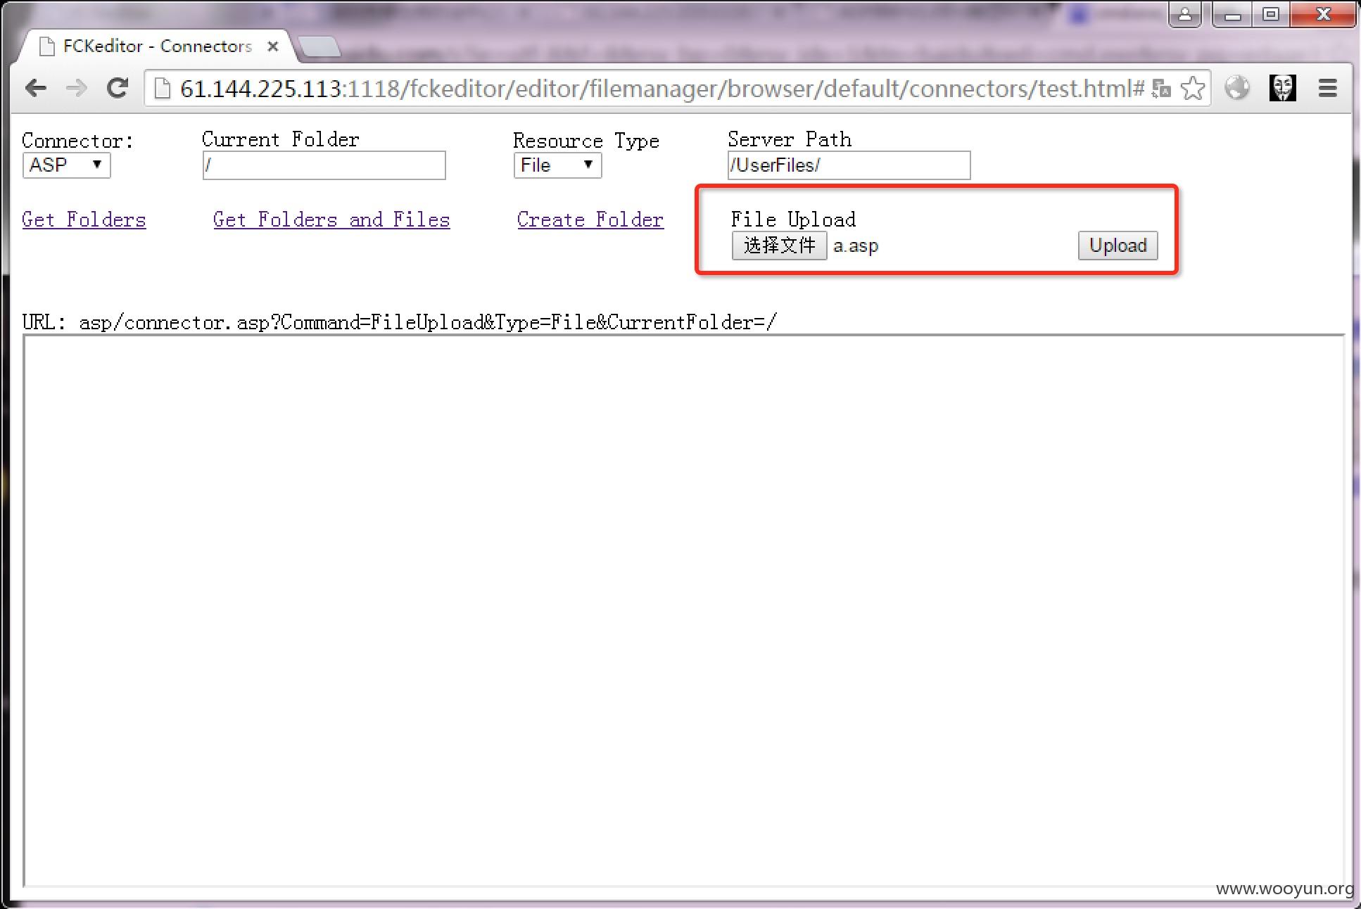Click the Server Path /UserFiles/ field
This screenshot has width=1361, height=909.
pyautogui.click(x=849, y=165)
